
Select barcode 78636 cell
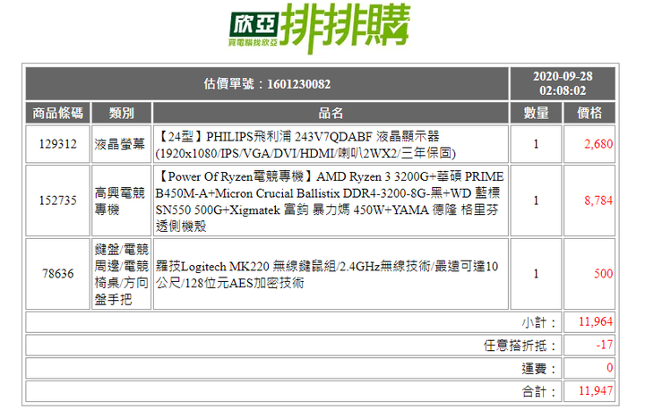click(x=57, y=274)
